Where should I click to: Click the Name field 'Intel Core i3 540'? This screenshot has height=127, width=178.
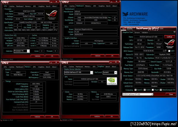(x=29, y=11)
